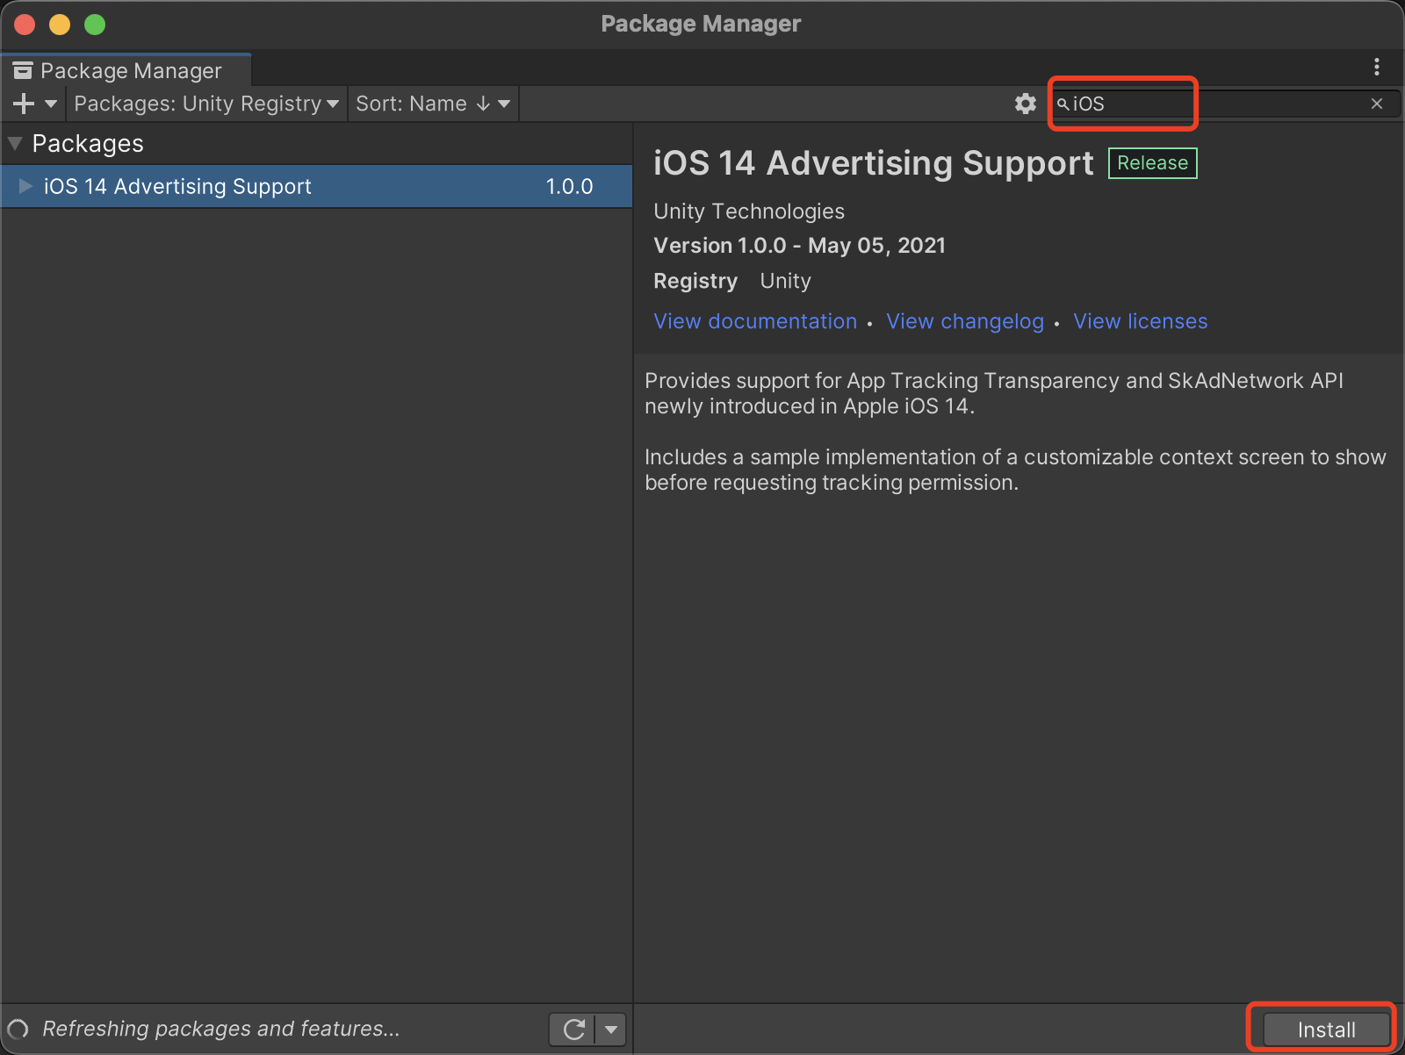Image resolution: width=1405 pixels, height=1055 pixels.
Task: Click the Registry Unity label
Action: [x=732, y=281]
